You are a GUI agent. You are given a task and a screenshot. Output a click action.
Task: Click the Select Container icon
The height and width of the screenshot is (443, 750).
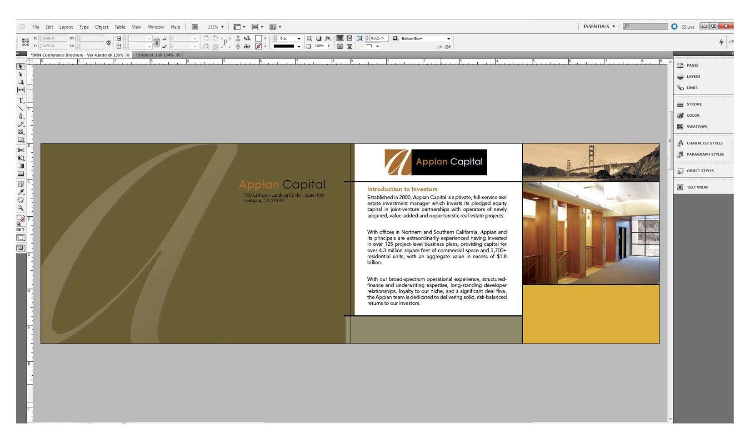coord(238,39)
